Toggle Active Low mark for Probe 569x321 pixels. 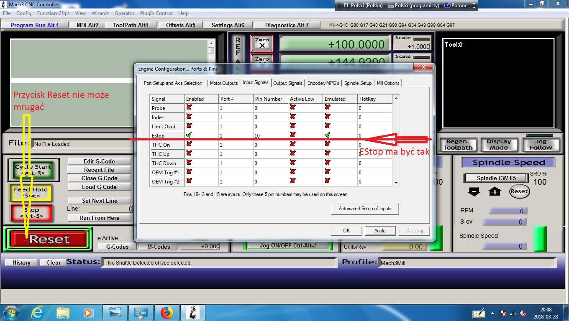pos(293,107)
